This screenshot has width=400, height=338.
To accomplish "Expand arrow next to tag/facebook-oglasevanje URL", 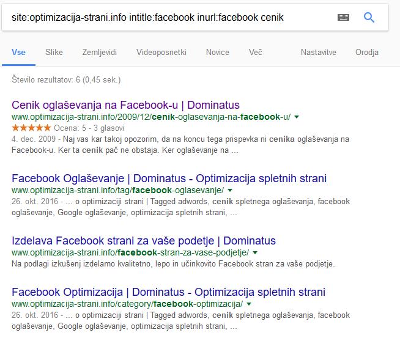I will pyautogui.click(x=230, y=190).
